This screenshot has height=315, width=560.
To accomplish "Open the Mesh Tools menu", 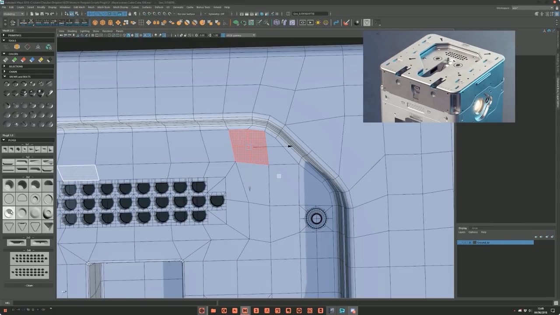I will click(x=104, y=7).
